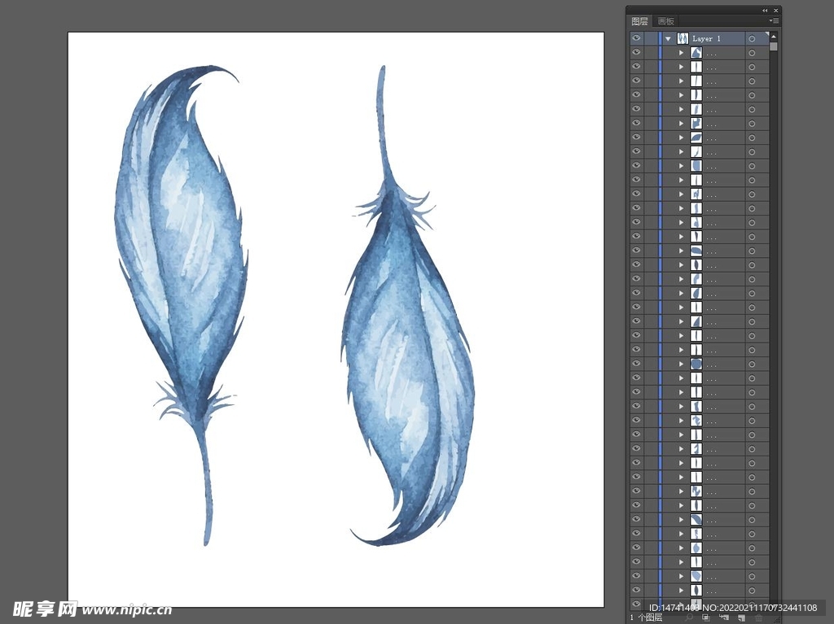The height and width of the screenshot is (624, 834).
Task: Target the second sublayer under Layer 1
Action: click(752, 67)
